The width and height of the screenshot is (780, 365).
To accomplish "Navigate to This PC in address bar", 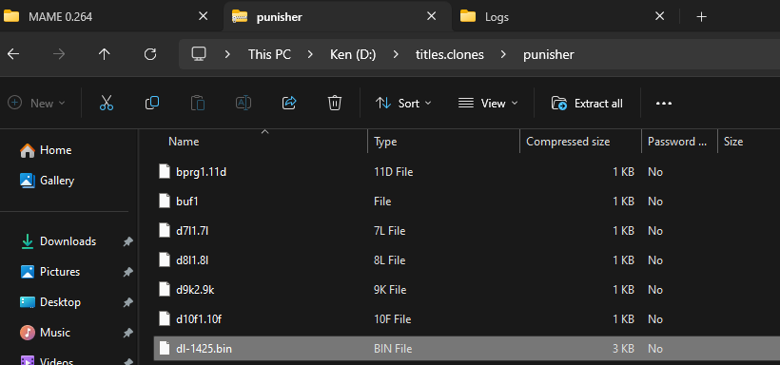I will [269, 54].
